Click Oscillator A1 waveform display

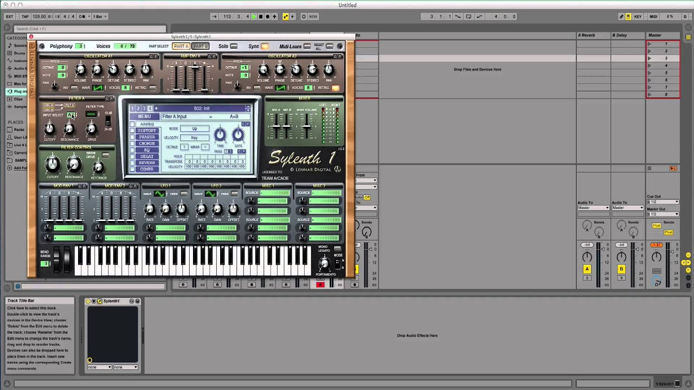point(98,88)
